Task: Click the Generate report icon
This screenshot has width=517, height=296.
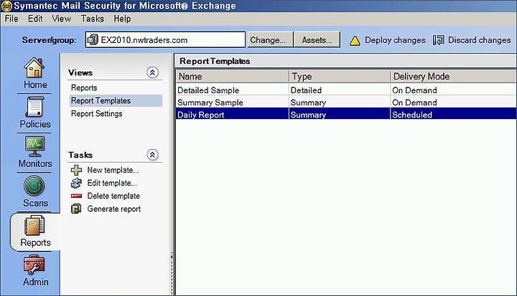Action: click(x=77, y=209)
